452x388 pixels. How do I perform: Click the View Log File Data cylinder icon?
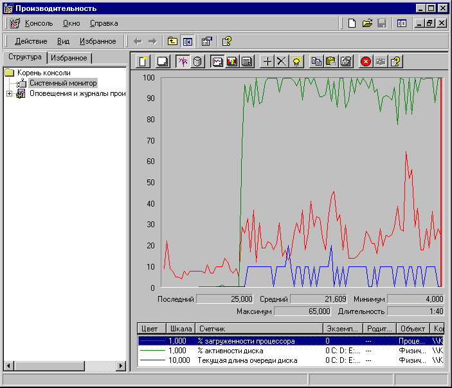(x=197, y=62)
